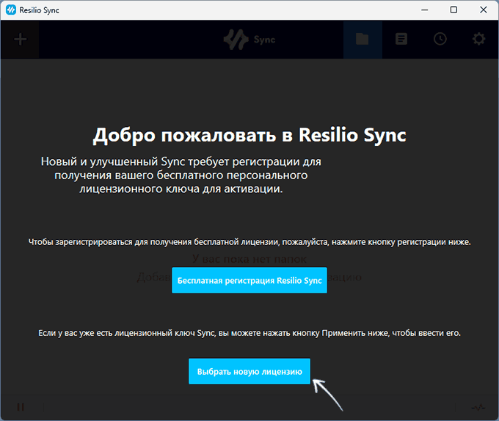The image size is (499, 421).
Task: Click Бесплатная регистрация Resilio Sync button
Action: [249, 280]
